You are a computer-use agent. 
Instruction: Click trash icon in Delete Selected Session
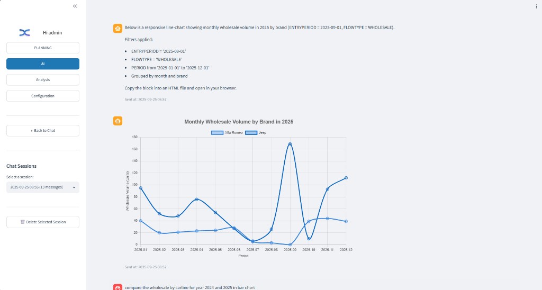(22, 222)
